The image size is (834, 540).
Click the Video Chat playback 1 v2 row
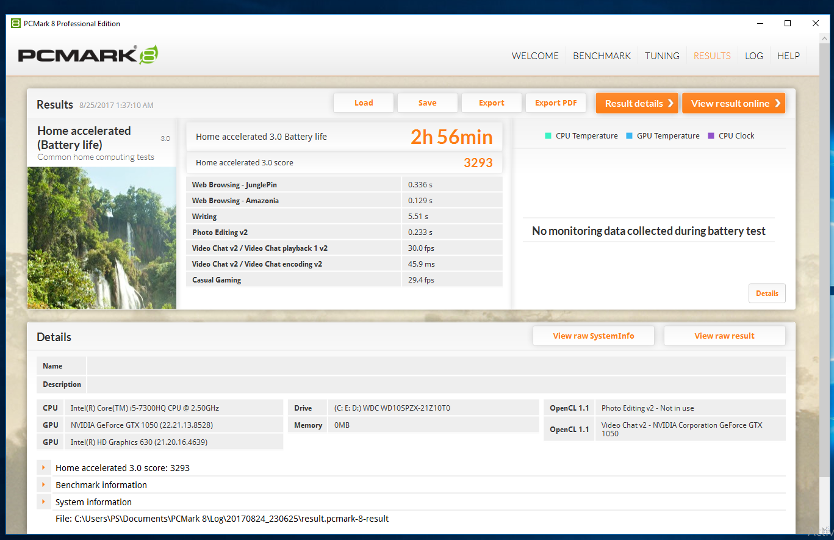click(344, 248)
